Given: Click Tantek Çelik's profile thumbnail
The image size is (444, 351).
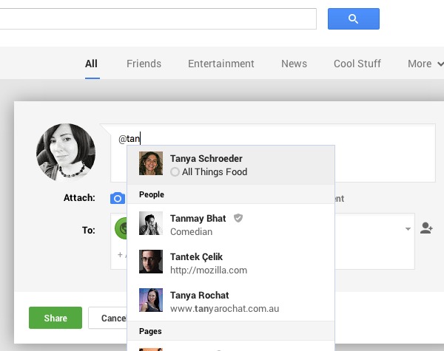Looking at the screenshot, I should click(x=151, y=262).
